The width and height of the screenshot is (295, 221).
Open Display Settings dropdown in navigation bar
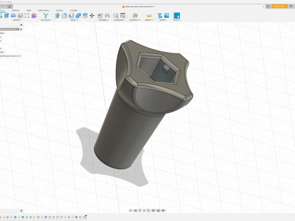click(153, 210)
